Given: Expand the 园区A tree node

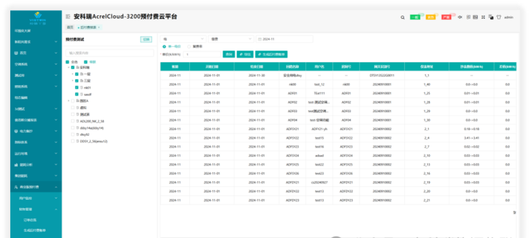Looking at the screenshot, I should coord(68,101).
